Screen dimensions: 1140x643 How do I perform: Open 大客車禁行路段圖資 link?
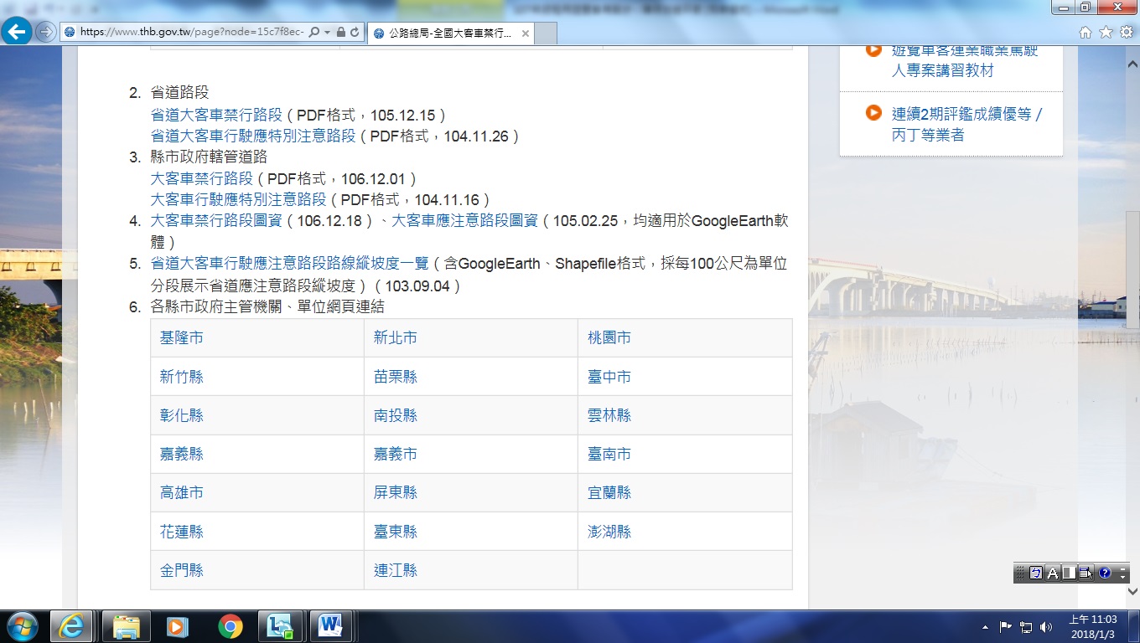tap(216, 221)
